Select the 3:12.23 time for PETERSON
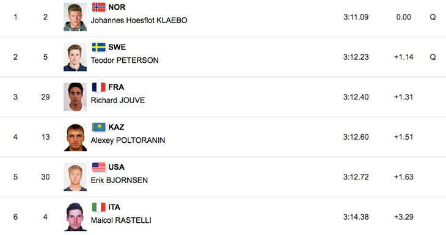Image resolution: width=446 pixels, height=235 pixels. click(x=356, y=57)
